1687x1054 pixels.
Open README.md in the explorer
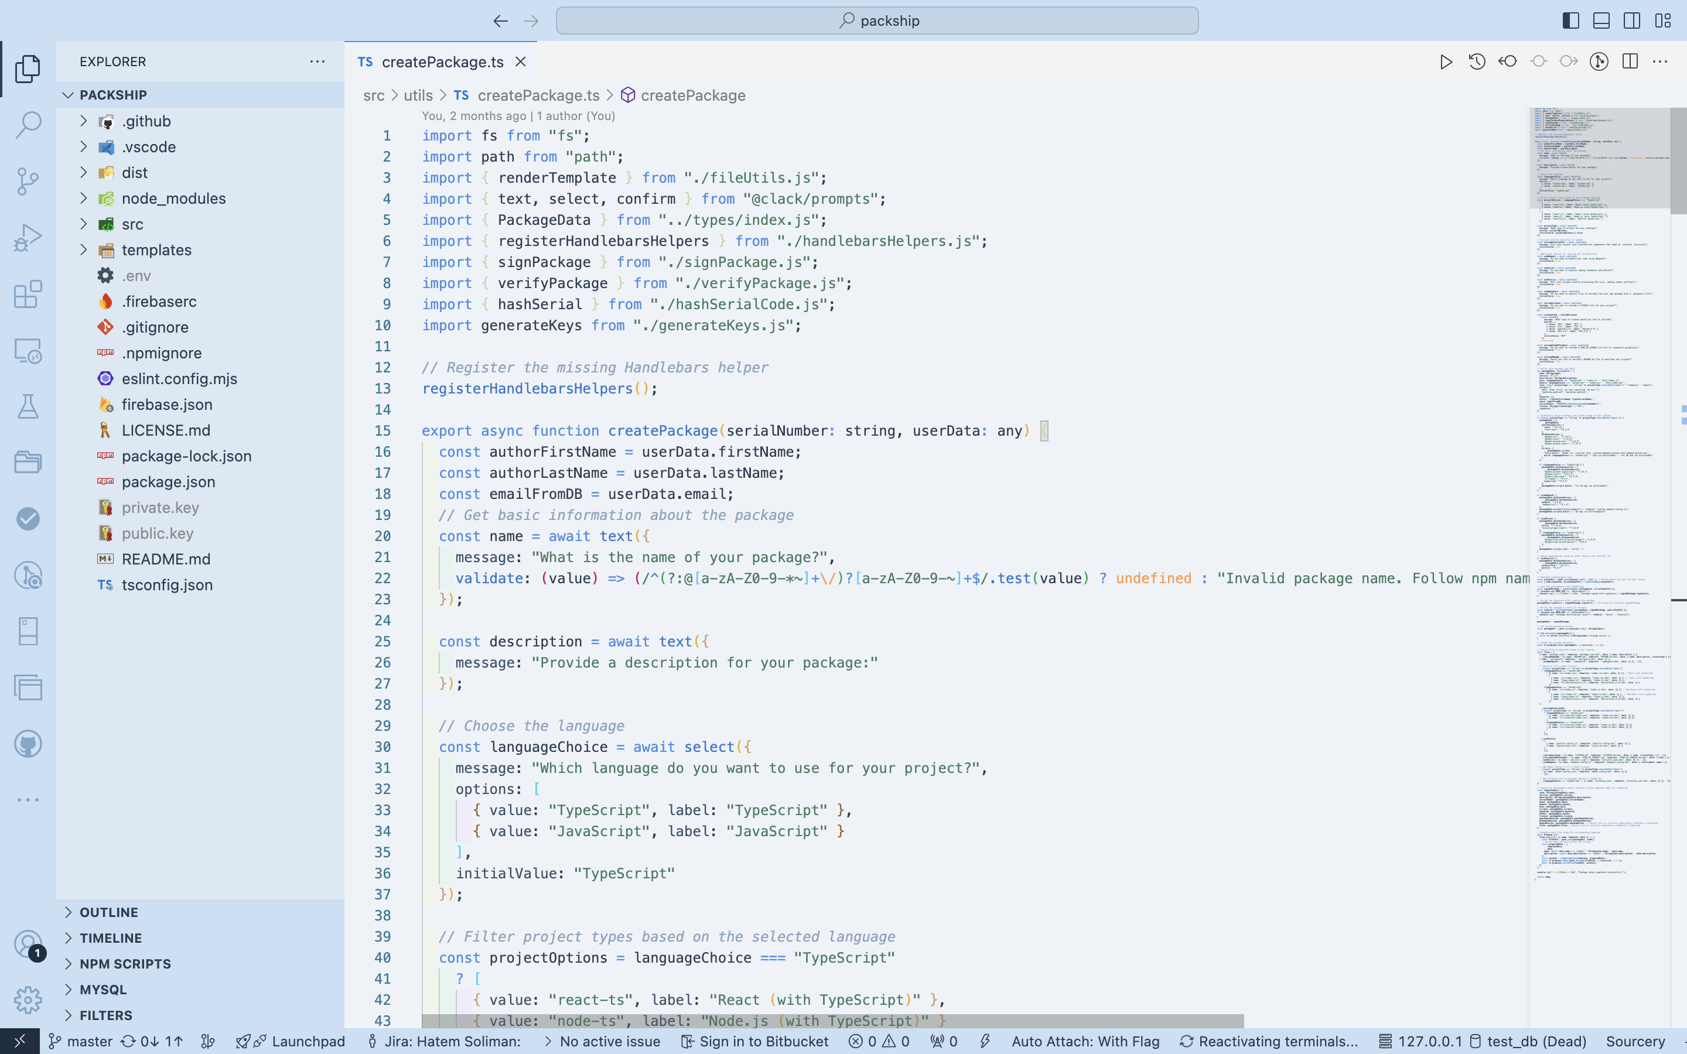(x=200, y=560)
